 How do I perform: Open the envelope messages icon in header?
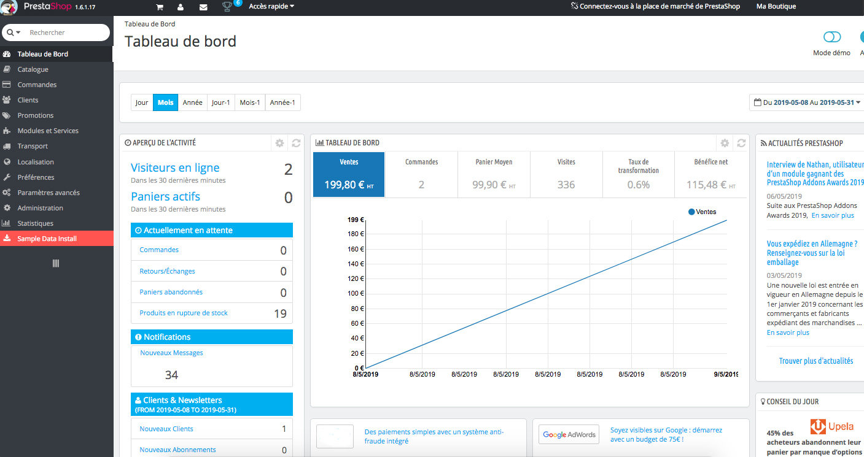[203, 7]
